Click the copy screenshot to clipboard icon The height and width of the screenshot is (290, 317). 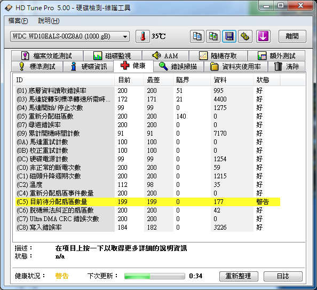[x=213, y=36]
